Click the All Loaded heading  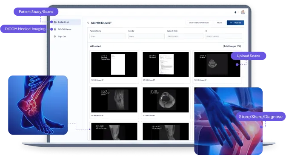click(x=95, y=46)
